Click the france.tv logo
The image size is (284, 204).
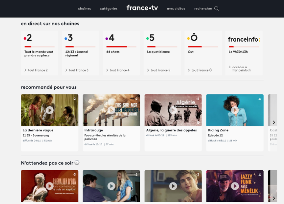click(142, 8)
